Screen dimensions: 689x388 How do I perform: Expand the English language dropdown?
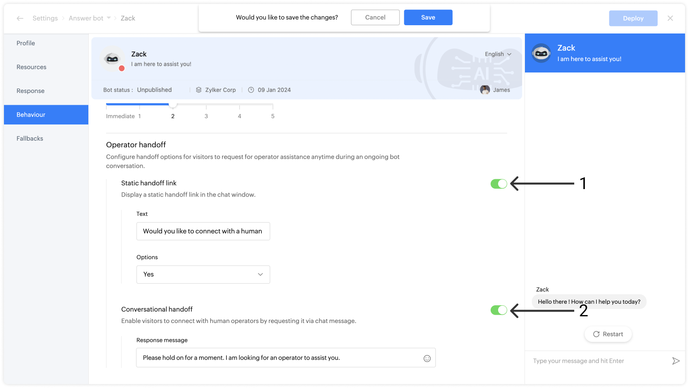click(498, 54)
